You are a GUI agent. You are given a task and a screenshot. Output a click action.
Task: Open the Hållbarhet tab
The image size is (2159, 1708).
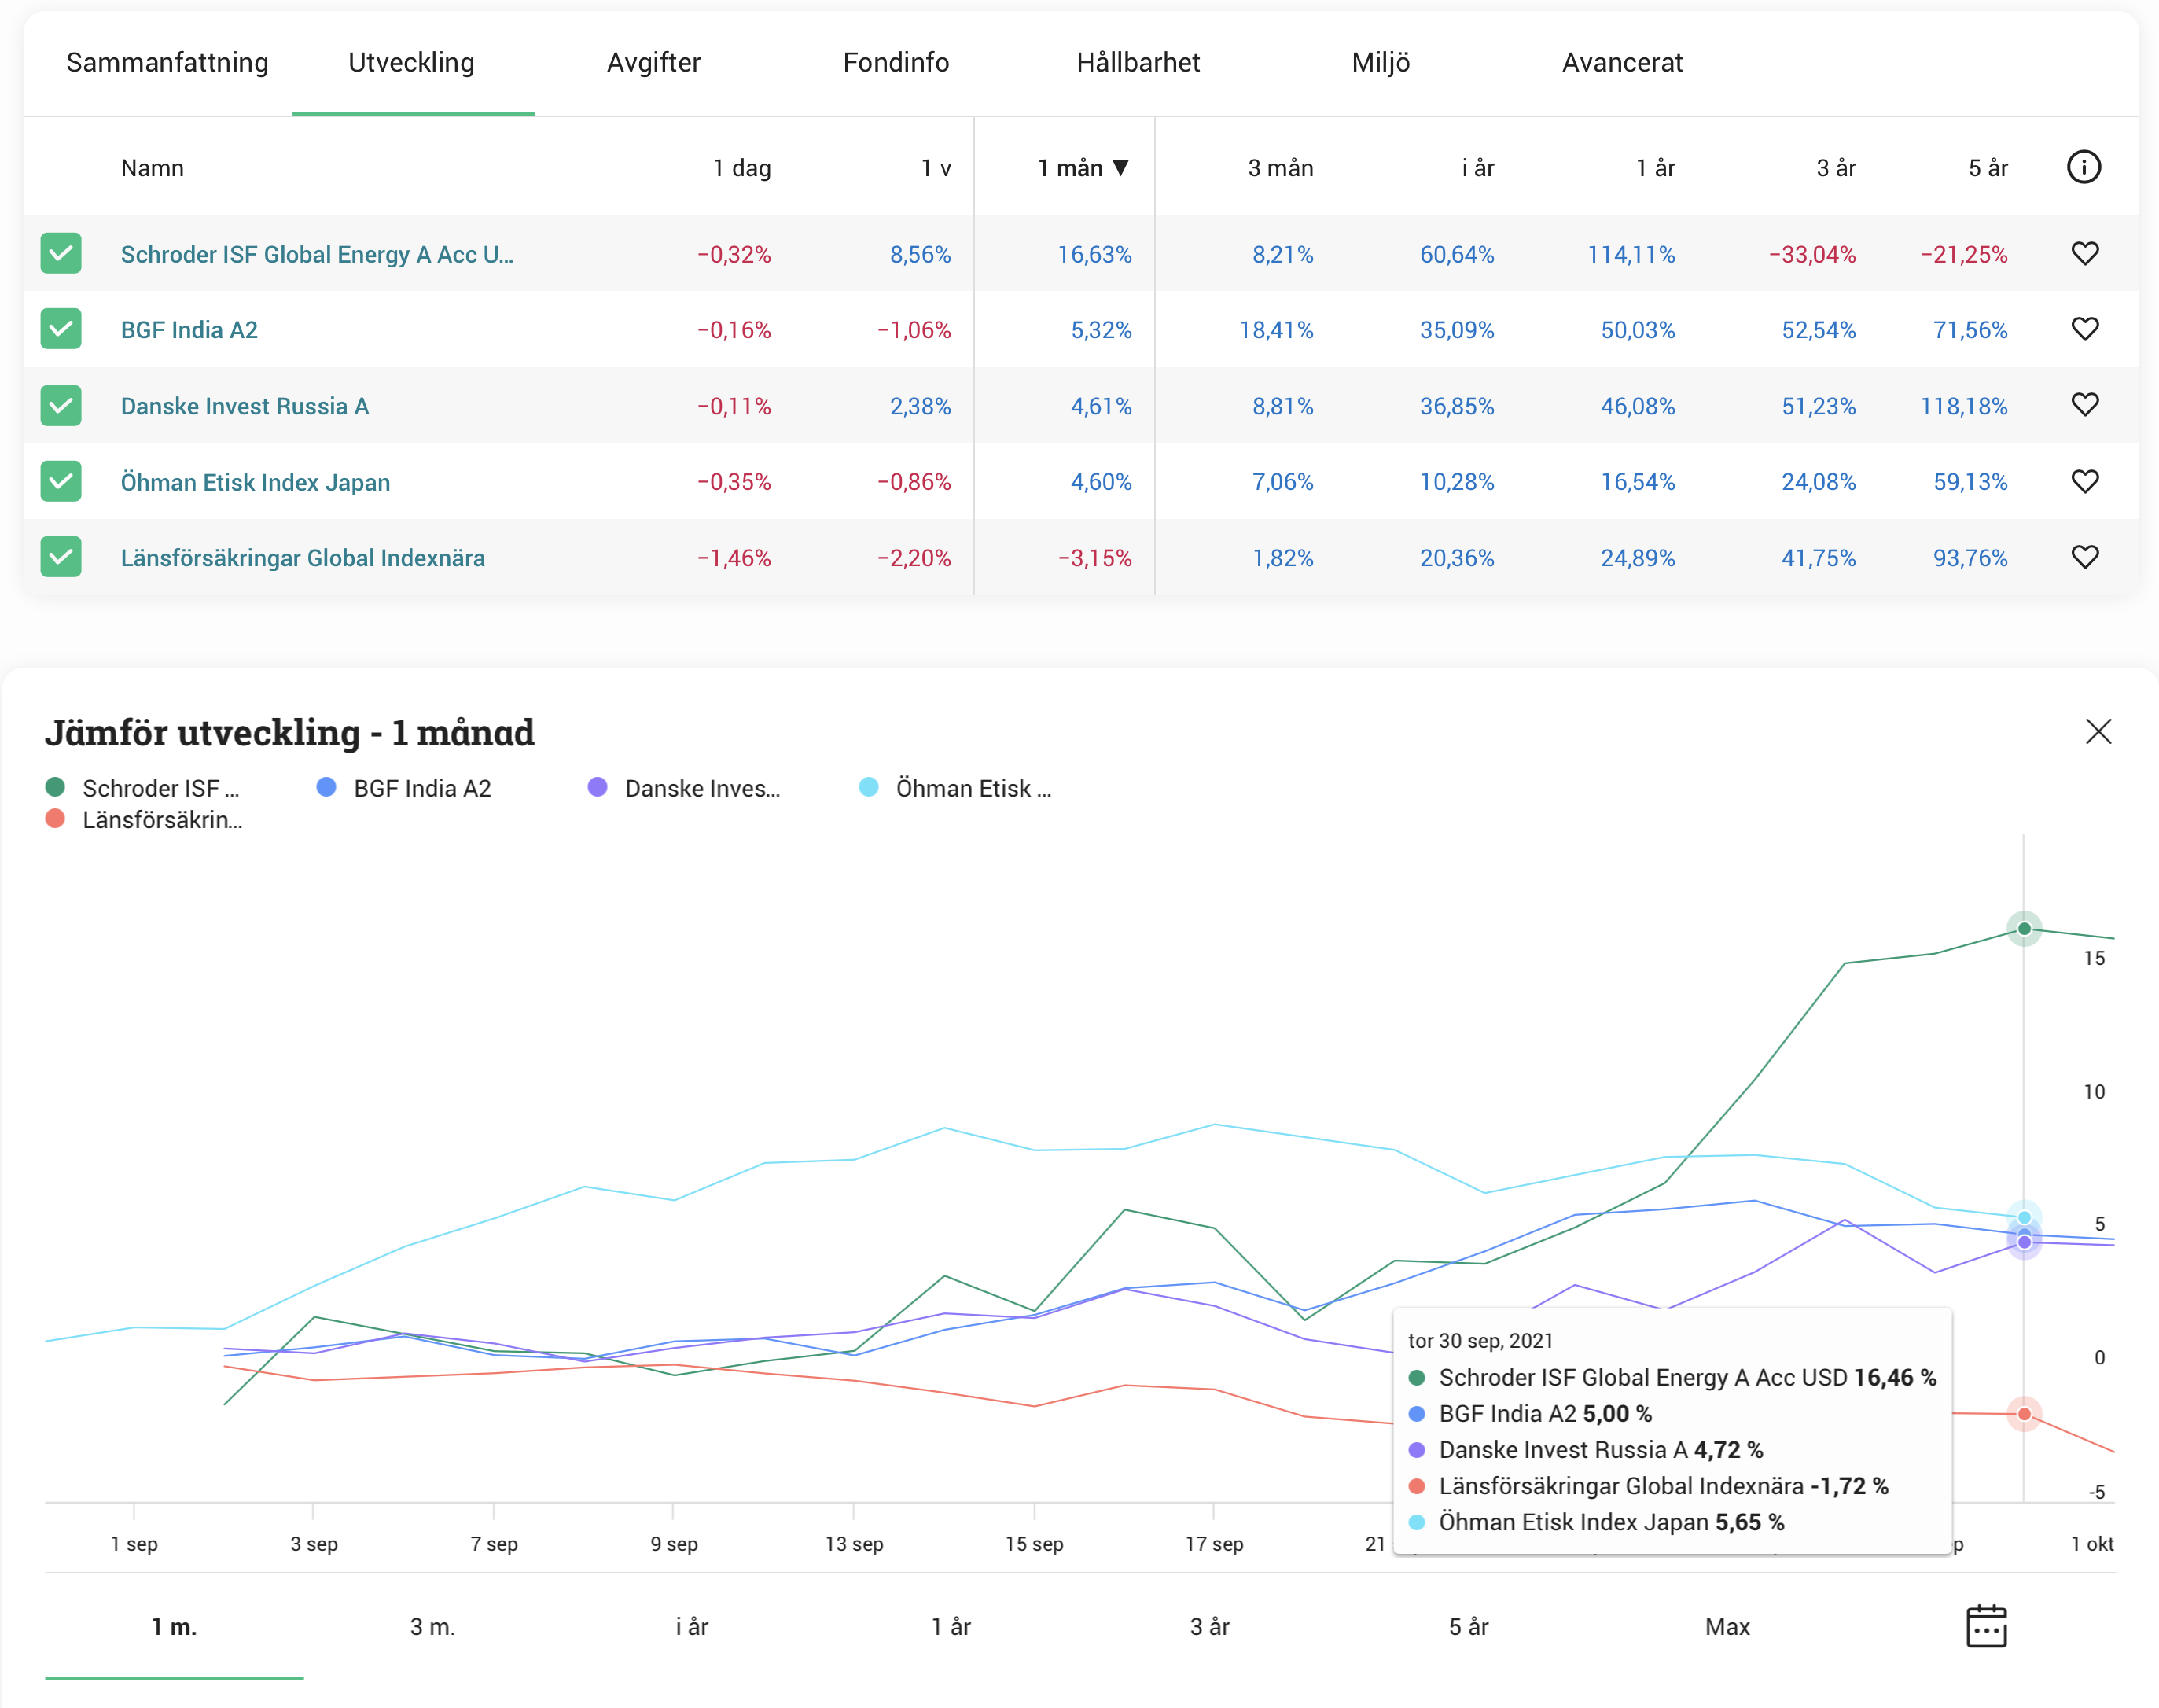pos(1138,63)
